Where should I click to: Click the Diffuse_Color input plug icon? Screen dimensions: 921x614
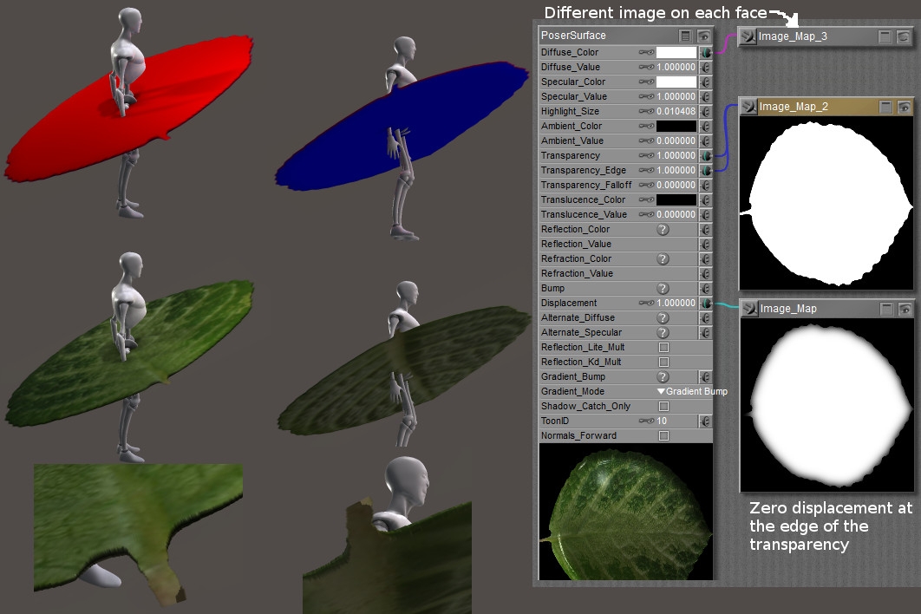click(x=706, y=52)
